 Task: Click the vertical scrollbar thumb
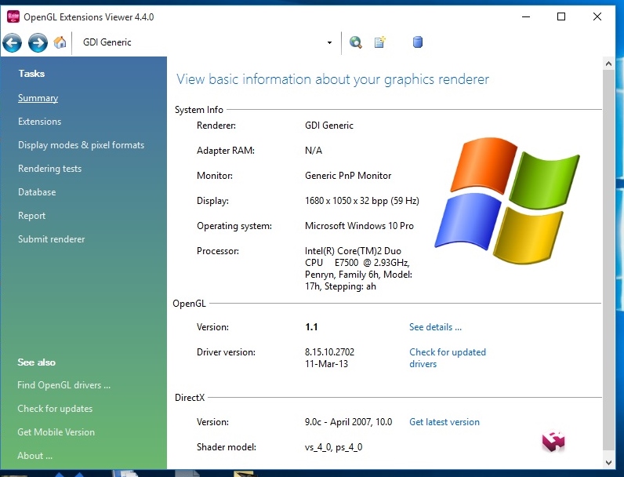pyautogui.click(x=608, y=259)
